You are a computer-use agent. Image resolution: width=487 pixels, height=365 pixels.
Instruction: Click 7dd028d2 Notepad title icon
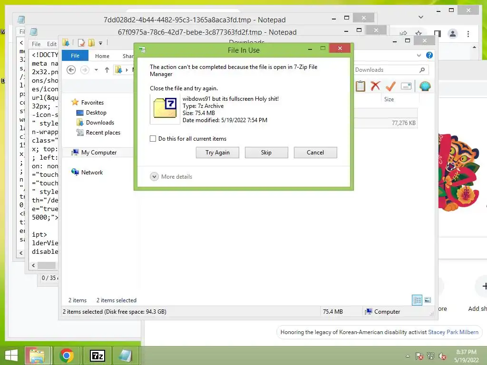tap(21, 19)
